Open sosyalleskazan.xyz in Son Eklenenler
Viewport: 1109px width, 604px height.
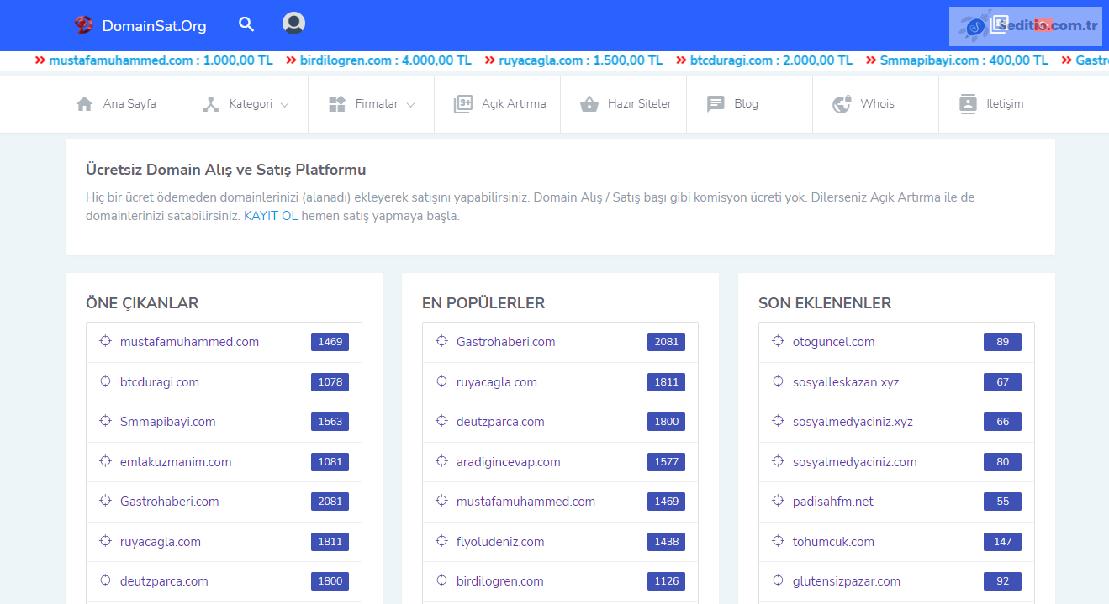click(x=845, y=382)
